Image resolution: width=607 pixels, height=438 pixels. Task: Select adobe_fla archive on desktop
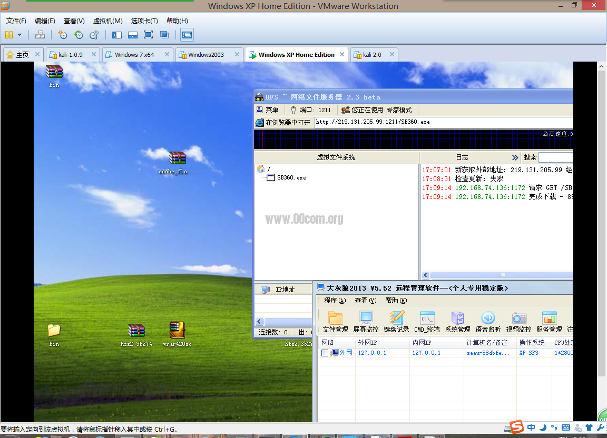[177, 163]
